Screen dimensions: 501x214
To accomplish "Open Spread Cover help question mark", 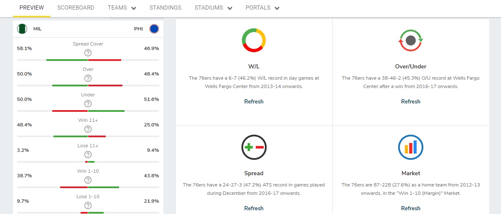I will pos(88,53).
